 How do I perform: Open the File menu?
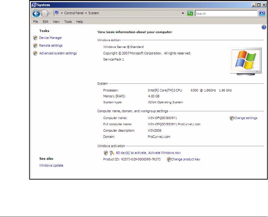coord(36,22)
